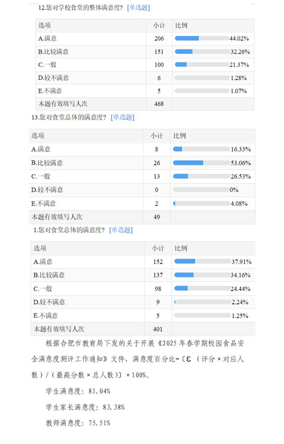Click the 24.44% progress bar
Viewport: 284px width, 444px height.
[x=202, y=289]
